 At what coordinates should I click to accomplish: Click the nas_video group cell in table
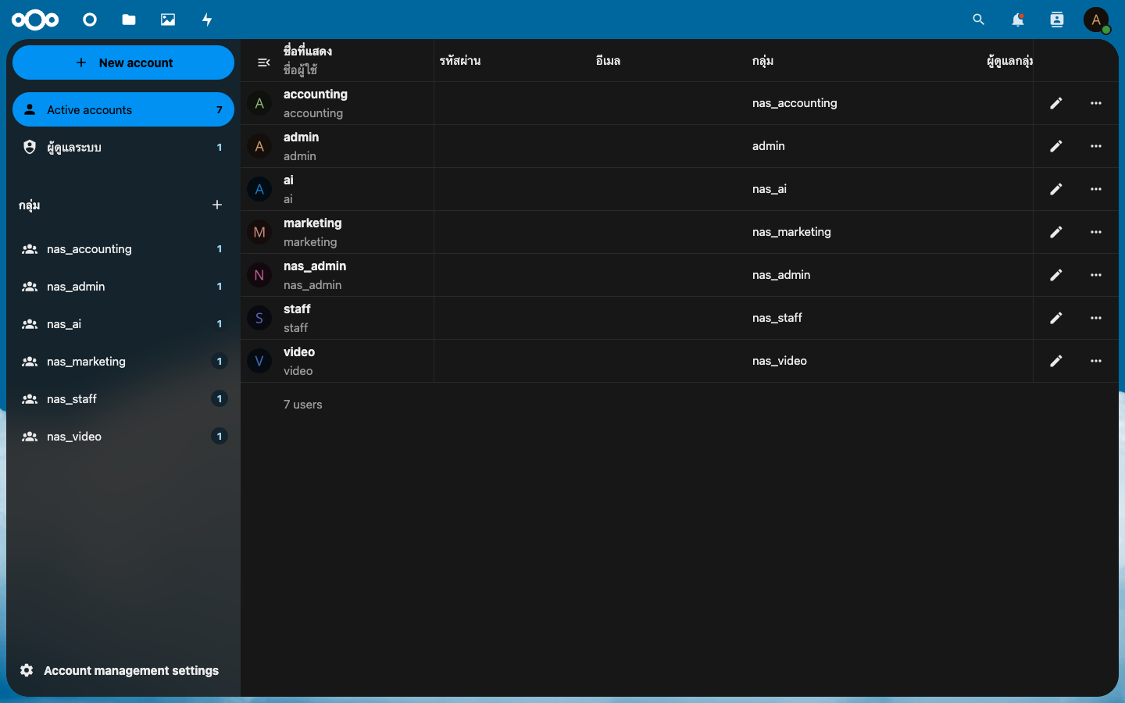(780, 361)
